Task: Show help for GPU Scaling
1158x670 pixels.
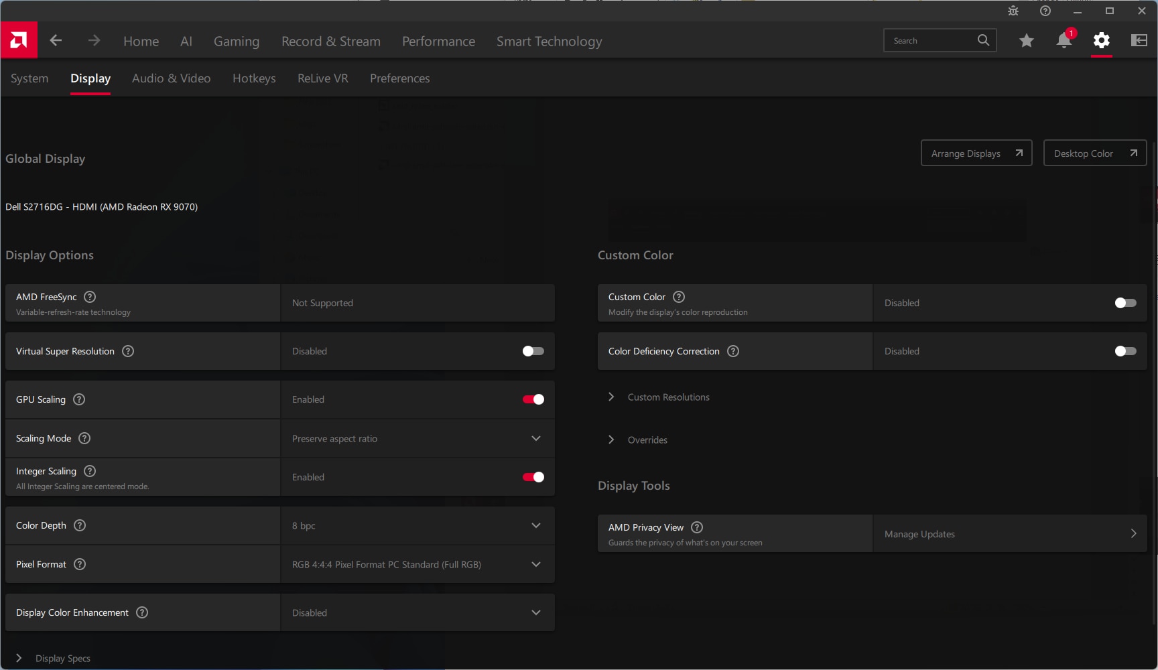Action: (x=79, y=399)
